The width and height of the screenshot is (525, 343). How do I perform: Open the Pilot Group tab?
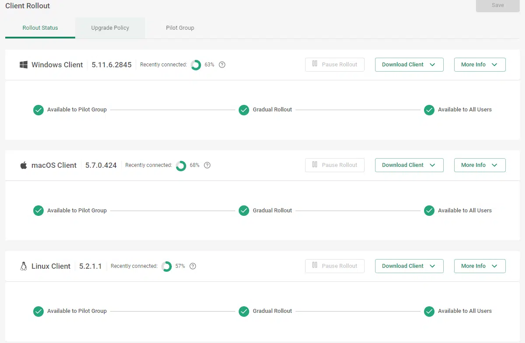[180, 28]
